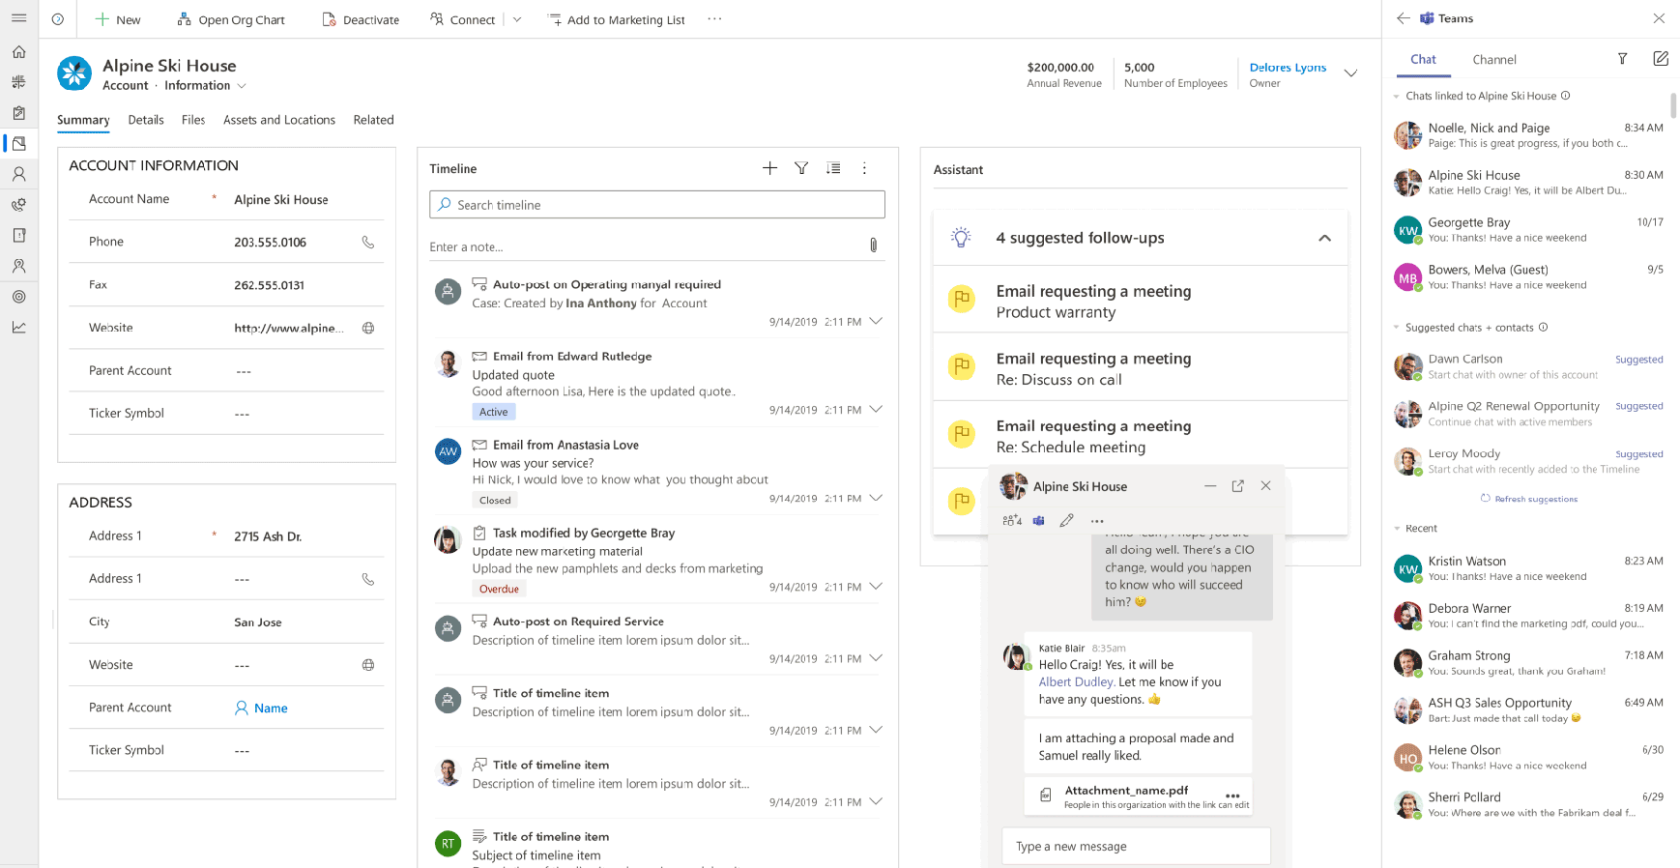Open website globe icon beside http://www.alpine
Image resolution: width=1680 pixels, height=868 pixels.
pyautogui.click(x=368, y=328)
